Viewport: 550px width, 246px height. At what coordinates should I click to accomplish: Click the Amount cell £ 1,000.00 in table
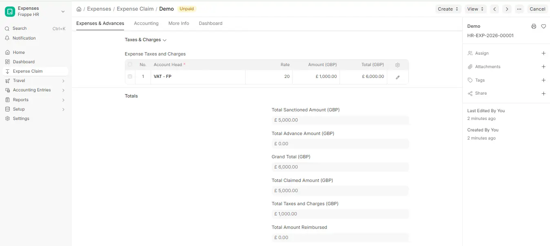(x=316, y=77)
